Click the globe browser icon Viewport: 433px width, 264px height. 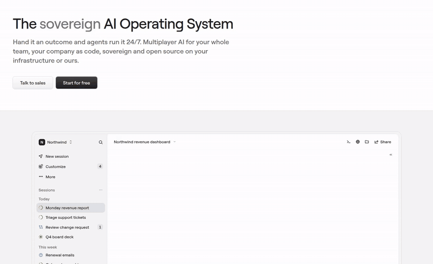tap(358, 142)
